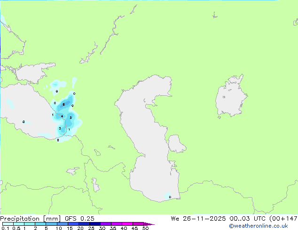This screenshot has height=230, width=298.
Task: Pick the 40–45 mm magenta legend swatch
Action: (x=127, y=224)
